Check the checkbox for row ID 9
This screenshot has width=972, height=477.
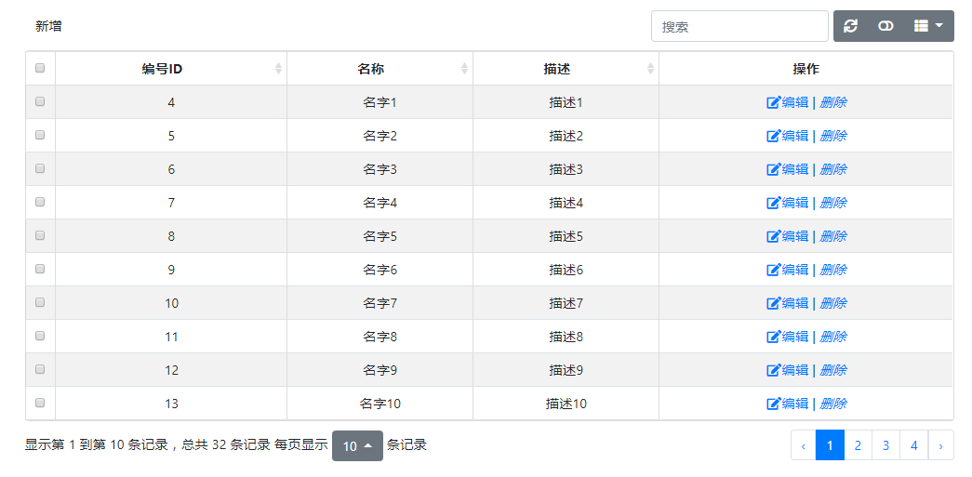pos(40,269)
